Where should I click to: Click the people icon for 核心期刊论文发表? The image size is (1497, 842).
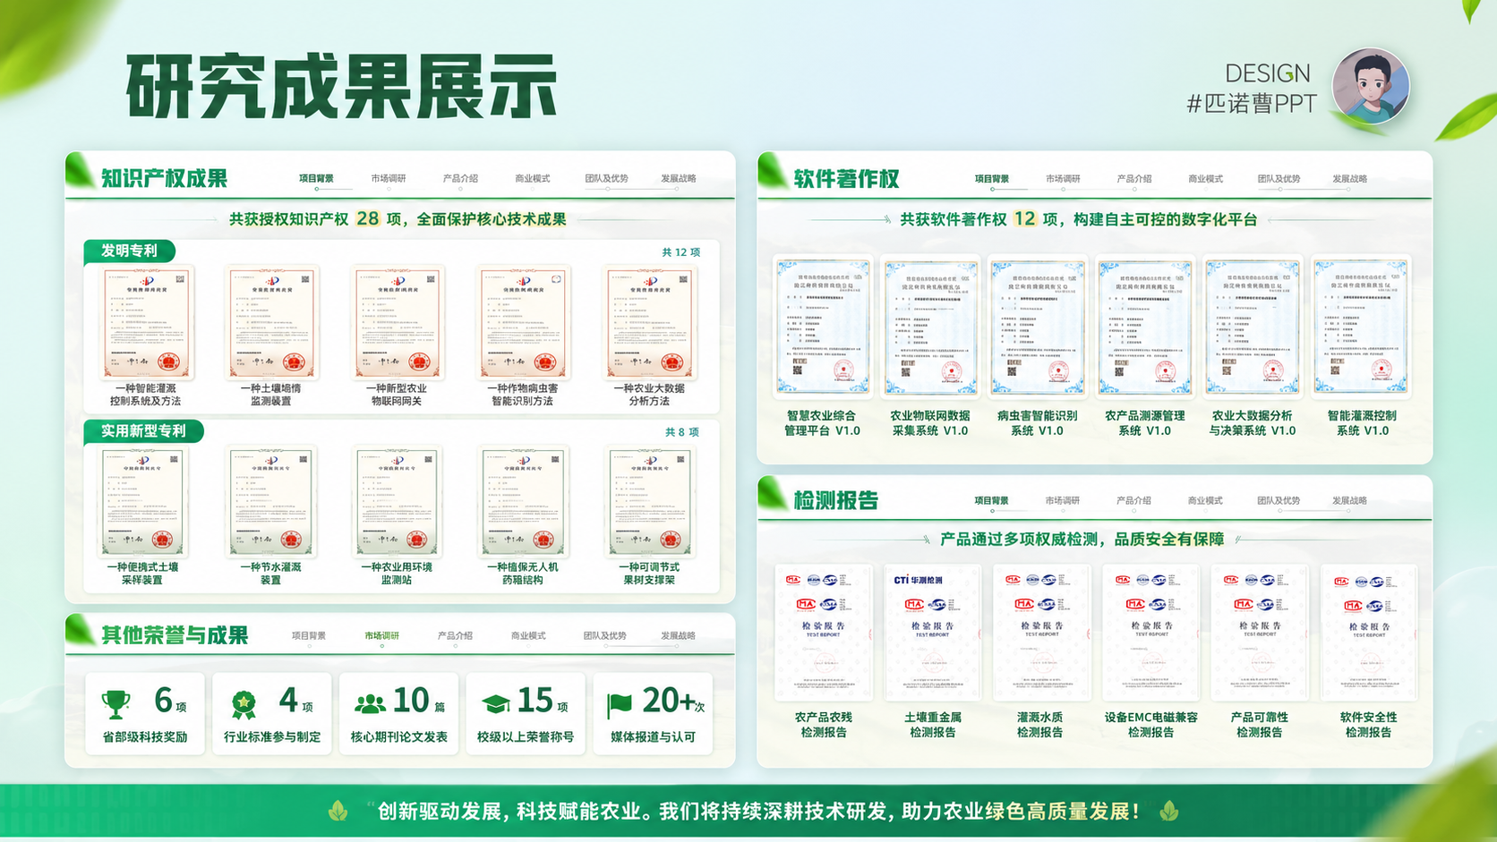pyautogui.click(x=370, y=704)
